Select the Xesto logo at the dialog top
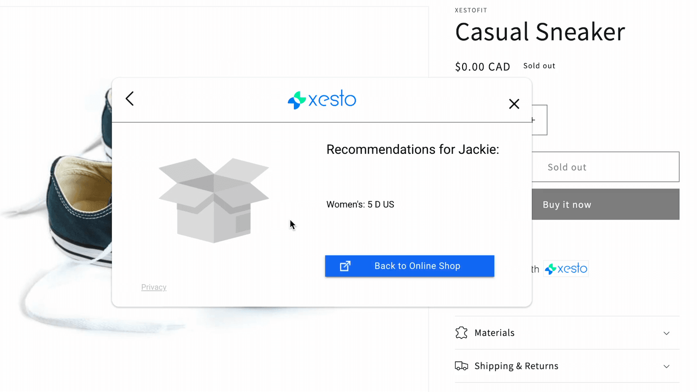Viewport: 697px width, 392px height. tap(322, 99)
